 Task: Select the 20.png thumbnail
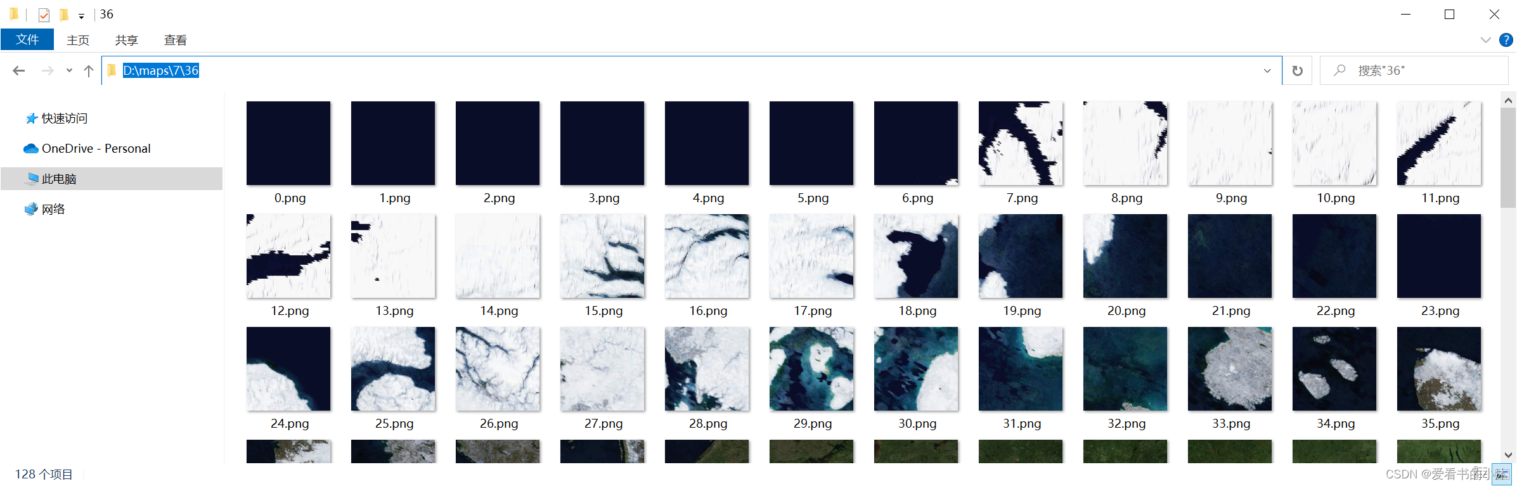point(1125,256)
